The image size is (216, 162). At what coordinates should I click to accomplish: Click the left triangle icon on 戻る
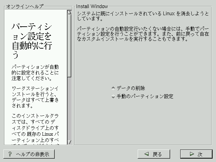(x=146, y=154)
